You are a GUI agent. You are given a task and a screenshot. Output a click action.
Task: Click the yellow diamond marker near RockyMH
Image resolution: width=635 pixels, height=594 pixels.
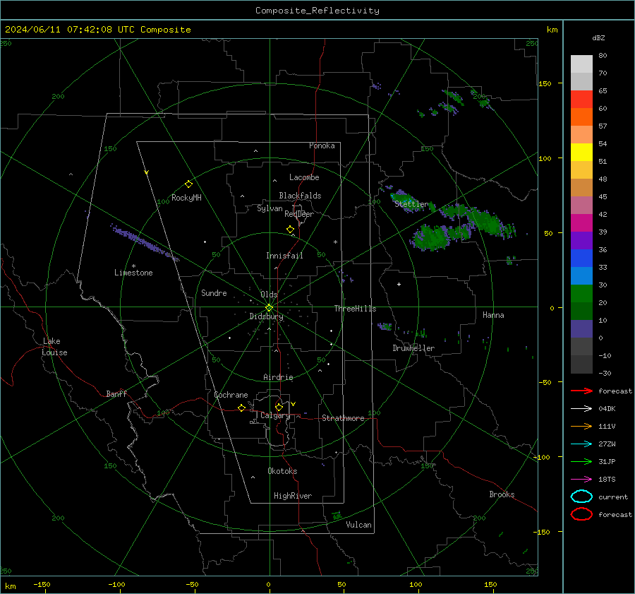click(x=188, y=184)
